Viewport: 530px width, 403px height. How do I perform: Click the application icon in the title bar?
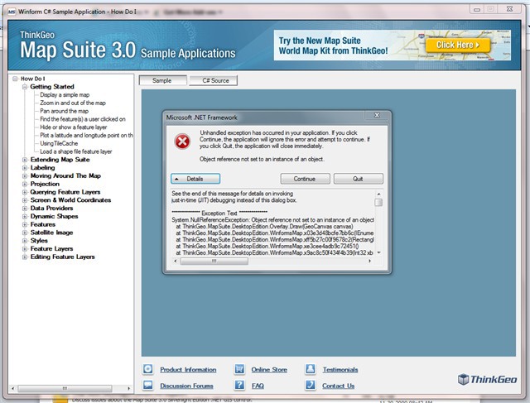pyautogui.click(x=12, y=12)
